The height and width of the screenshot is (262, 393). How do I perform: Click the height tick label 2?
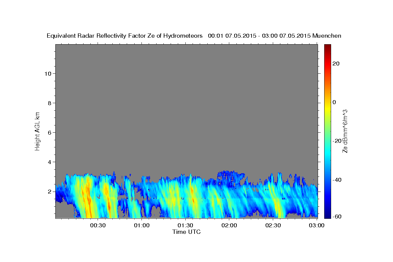point(49,191)
